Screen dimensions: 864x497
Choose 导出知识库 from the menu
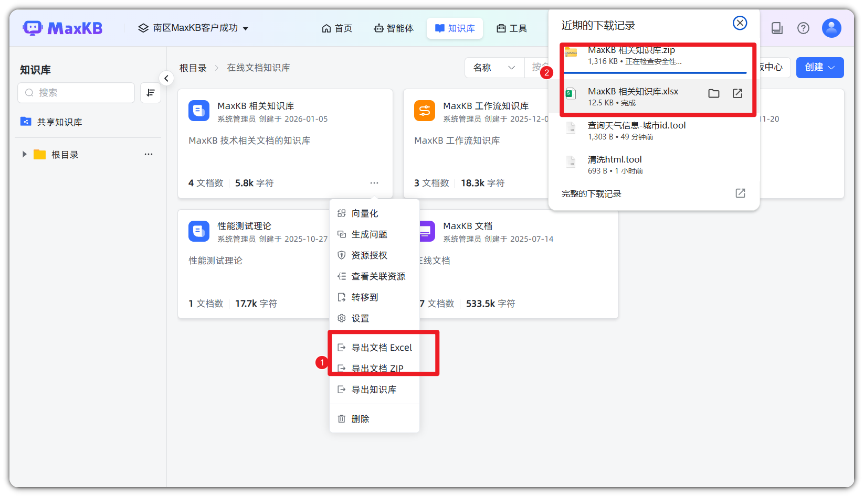(x=374, y=390)
